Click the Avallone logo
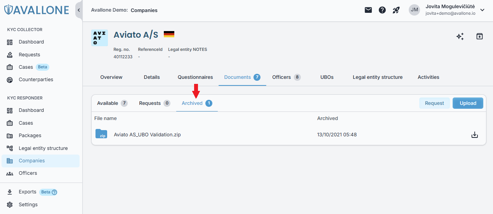 [x=36, y=10]
